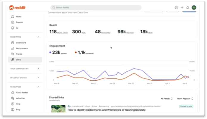Focus the Search Reddit field

point(96,7)
